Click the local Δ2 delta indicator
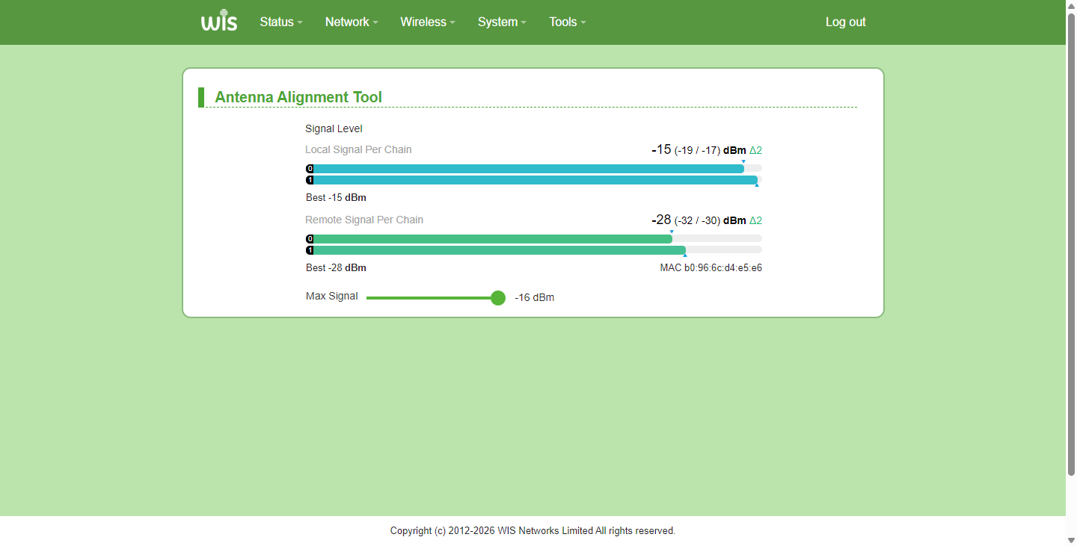The height and width of the screenshot is (546, 1077). click(x=755, y=150)
